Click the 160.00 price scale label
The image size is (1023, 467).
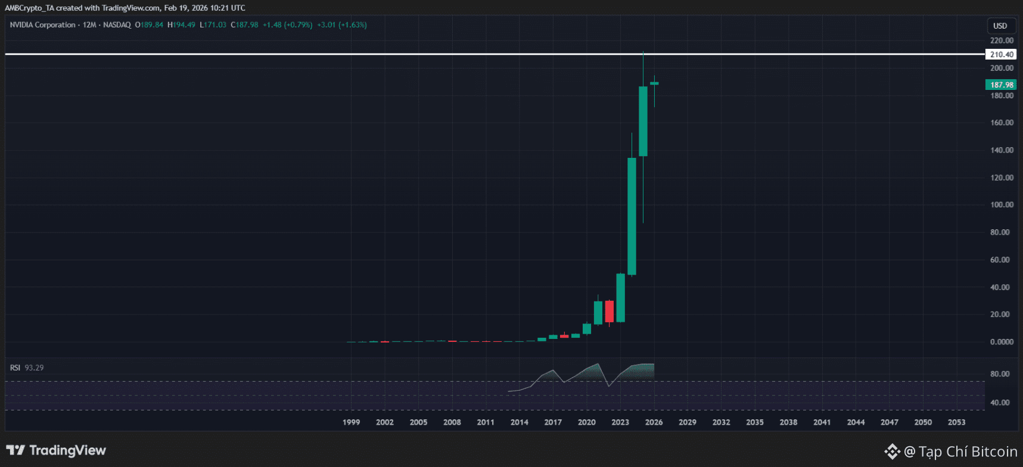click(1002, 123)
